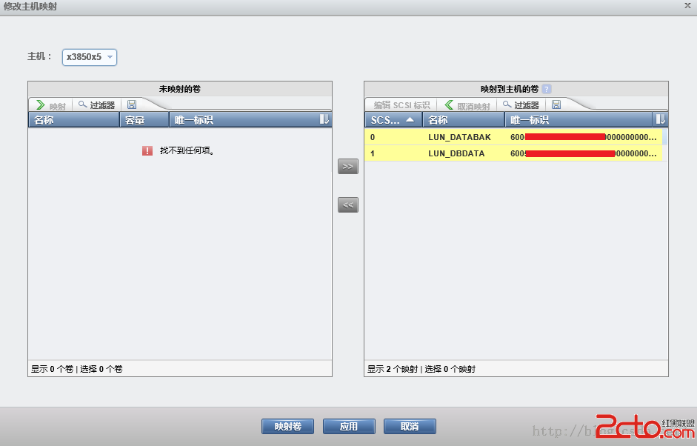This screenshot has width=697, height=446.
Task: Click the 取消 cancel button
Action: [x=410, y=427]
